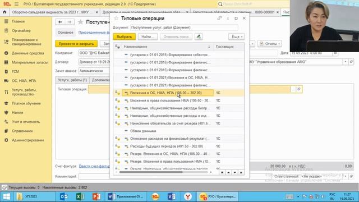Open the Денежные средства section
359x202 pixels.
28,53
